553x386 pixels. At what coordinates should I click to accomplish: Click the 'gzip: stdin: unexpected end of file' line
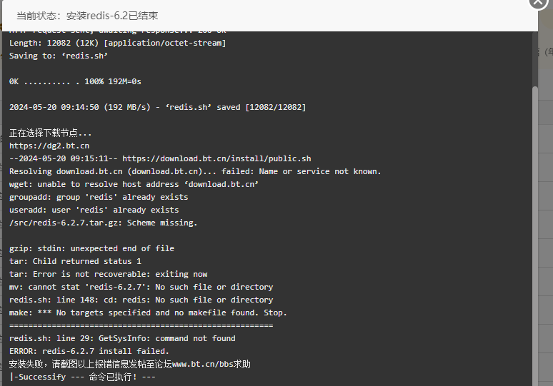[x=91, y=248]
